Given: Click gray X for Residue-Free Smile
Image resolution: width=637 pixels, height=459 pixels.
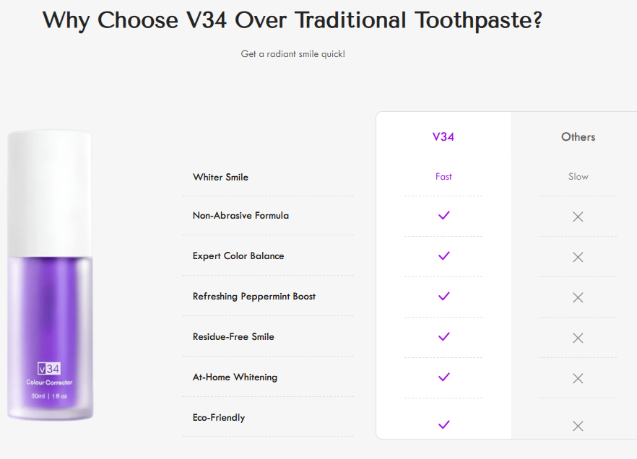Looking at the screenshot, I should pos(578,338).
